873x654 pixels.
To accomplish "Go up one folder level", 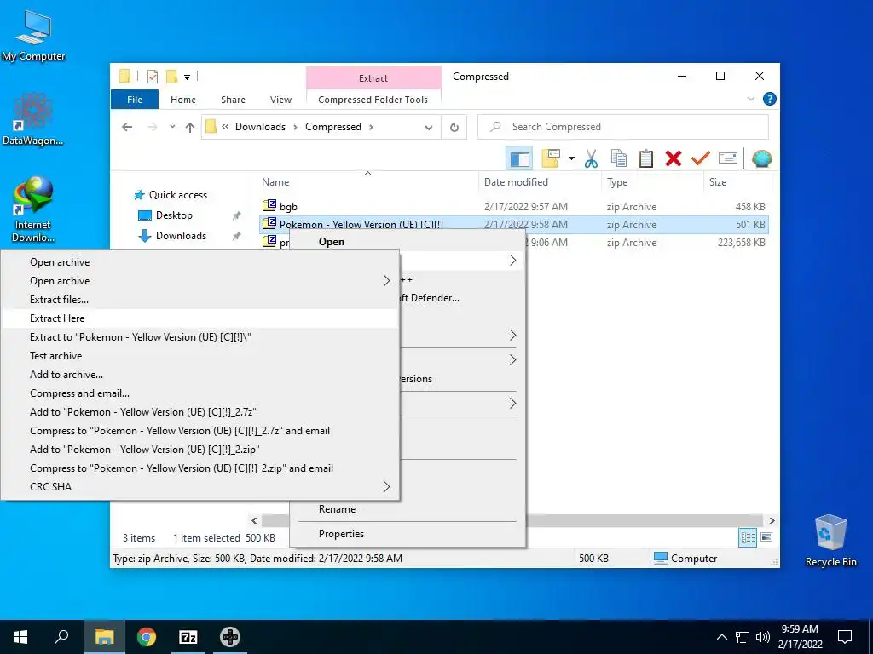I will (x=190, y=127).
